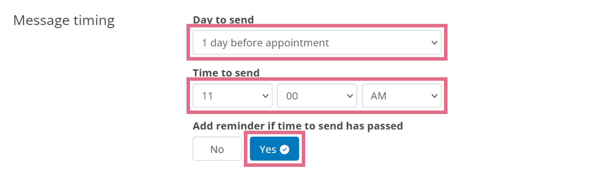Click the checkmark icon in Yes button

click(284, 149)
